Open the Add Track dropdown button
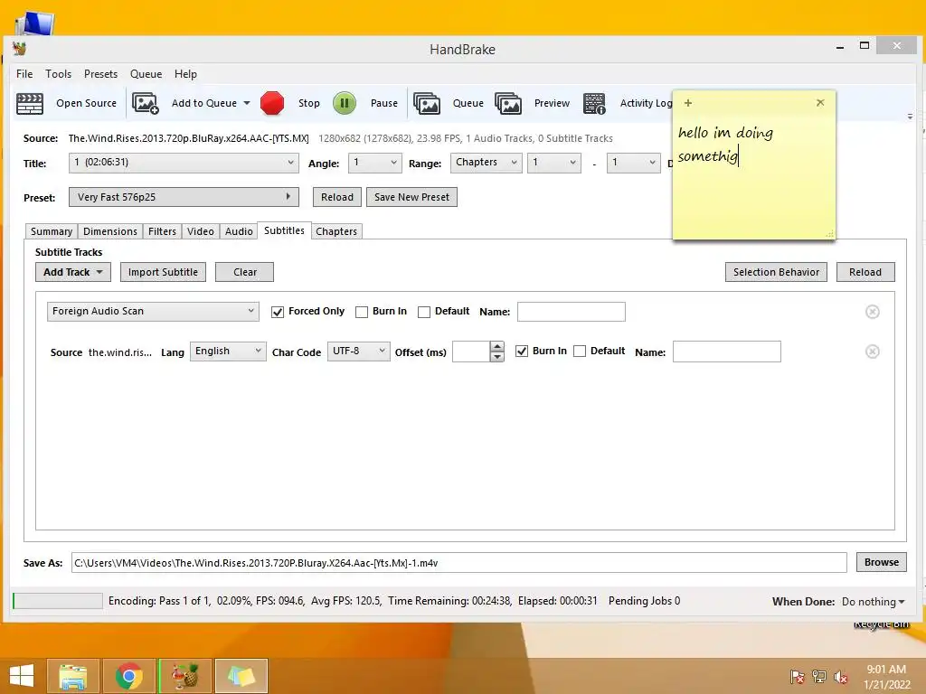Screen dimensions: 926x694 point(73,272)
